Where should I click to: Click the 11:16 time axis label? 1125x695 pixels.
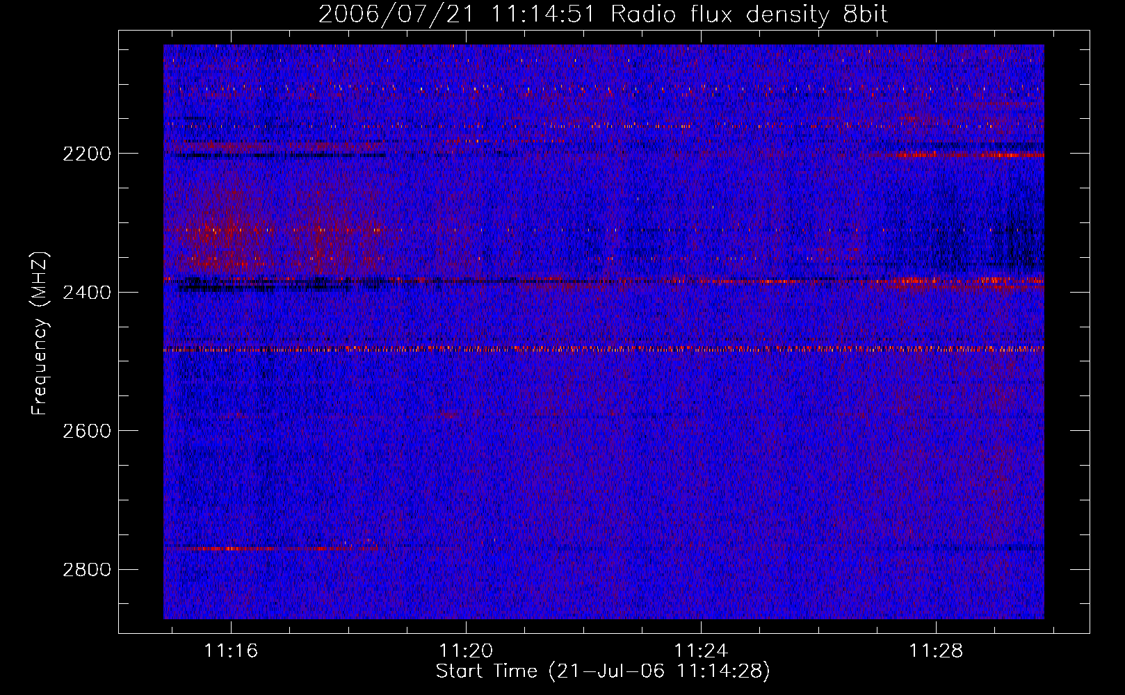point(231,651)
